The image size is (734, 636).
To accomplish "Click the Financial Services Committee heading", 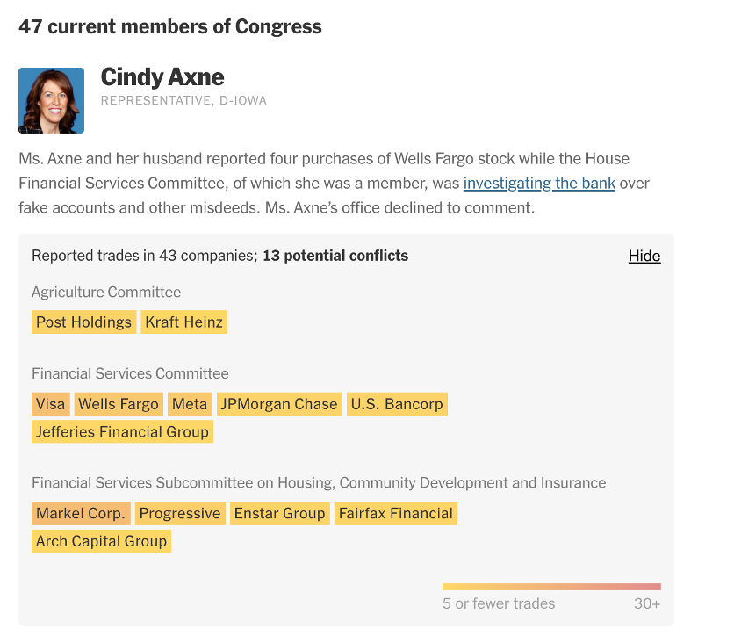I will click(130, 373).
